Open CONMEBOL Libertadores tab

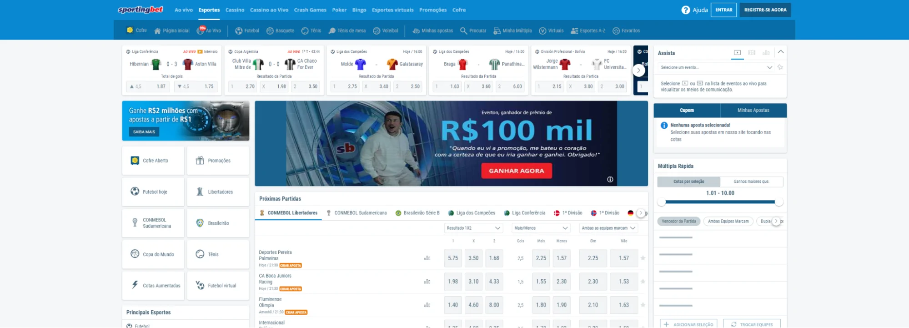pyautogui.click(x=288, y=213)
